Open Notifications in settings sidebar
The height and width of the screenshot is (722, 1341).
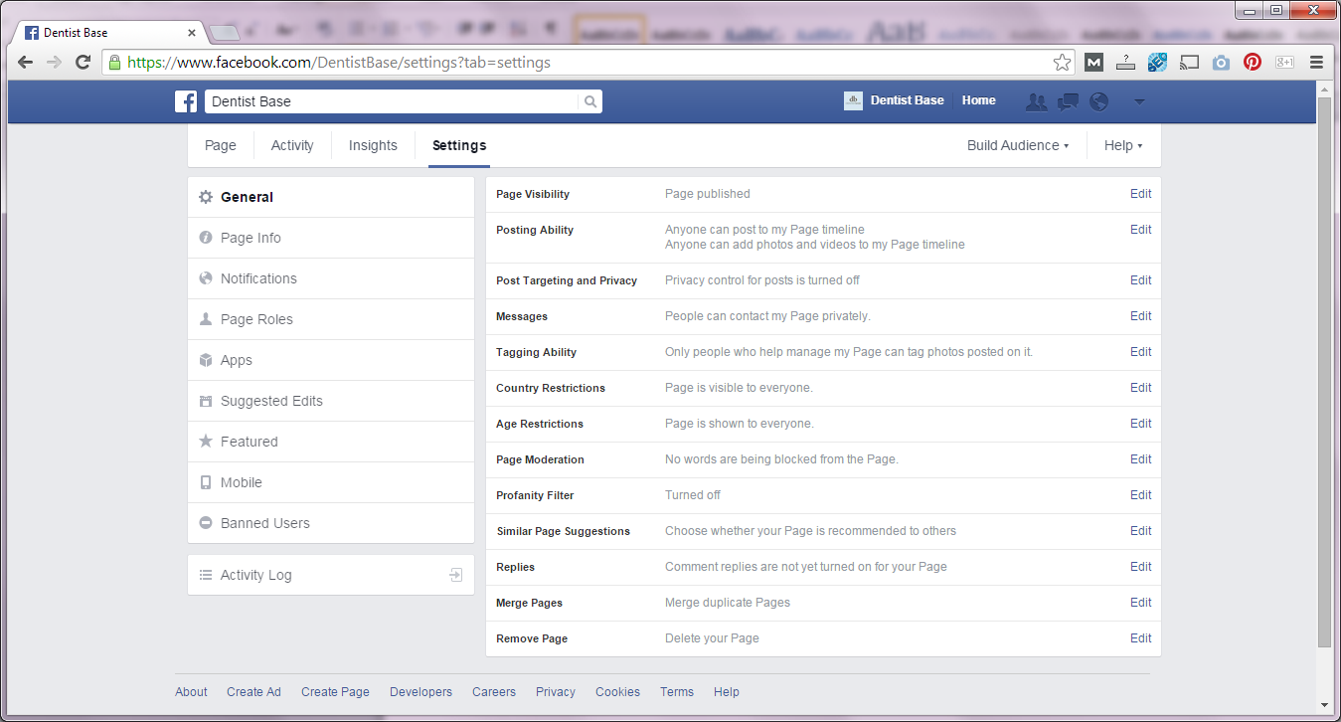331,278
